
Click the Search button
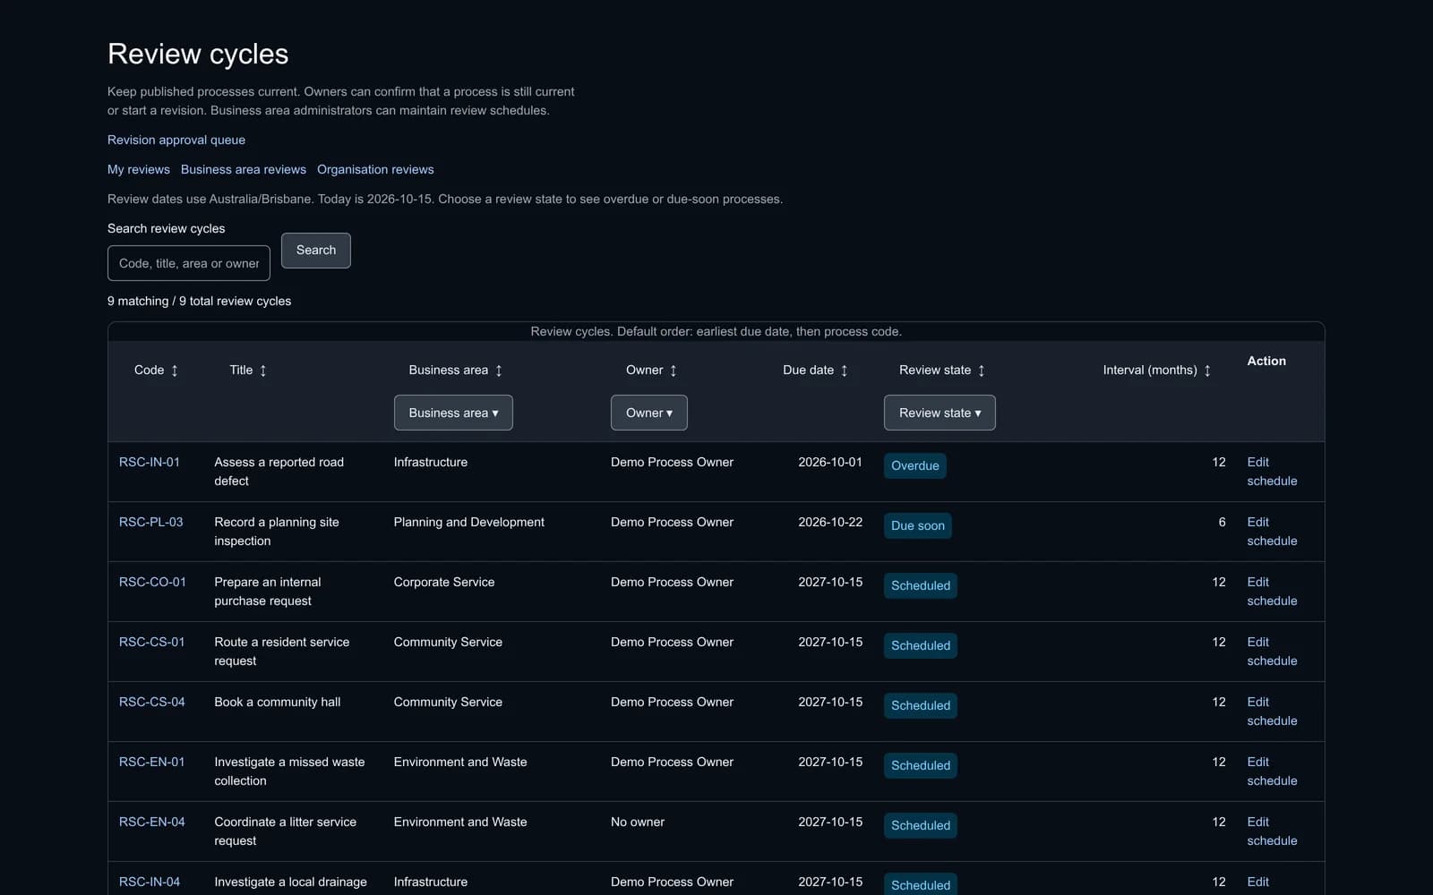click(x=316, y=251)
